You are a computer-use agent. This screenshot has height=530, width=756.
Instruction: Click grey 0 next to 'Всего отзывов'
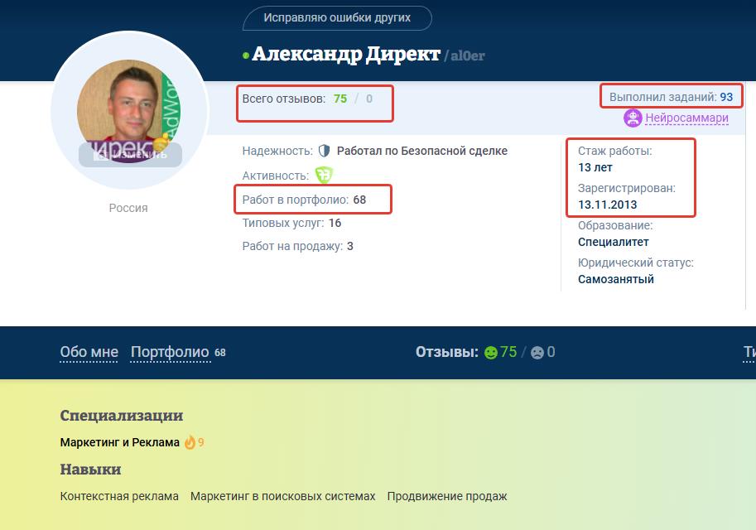[x=368, y=99]
